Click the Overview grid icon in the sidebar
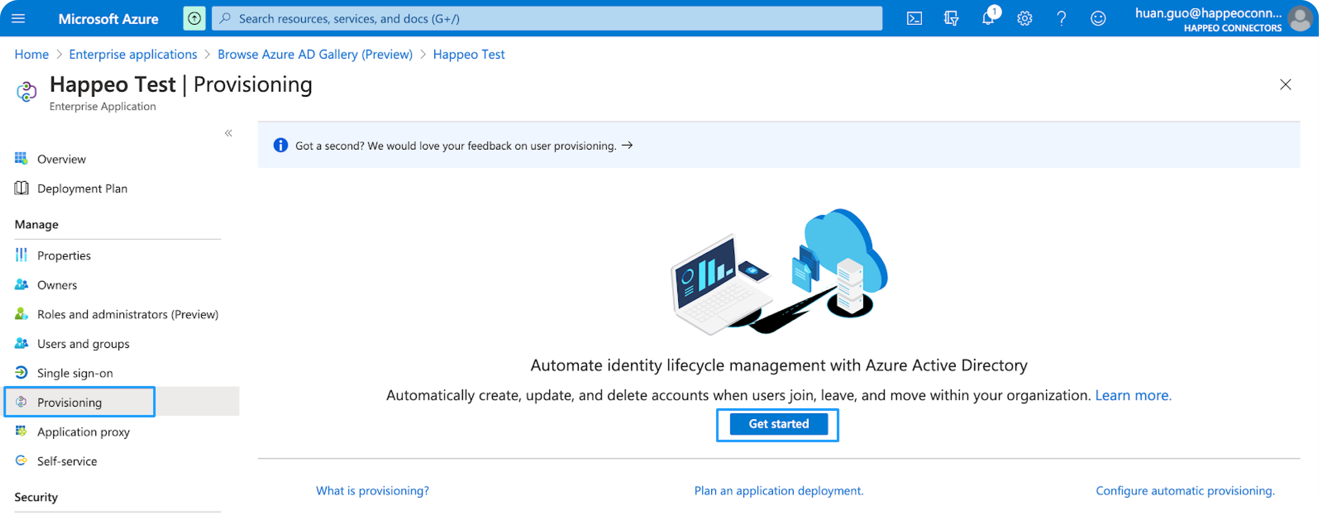Image resolution: width=1319 pixels, height=513 pixels. [x=21, y=158]
